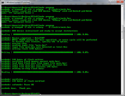The width and height of the screenshot is (125, 96).
Task: Click '144 bytes of flash verified' line
Action: click(x=23, y=81)
